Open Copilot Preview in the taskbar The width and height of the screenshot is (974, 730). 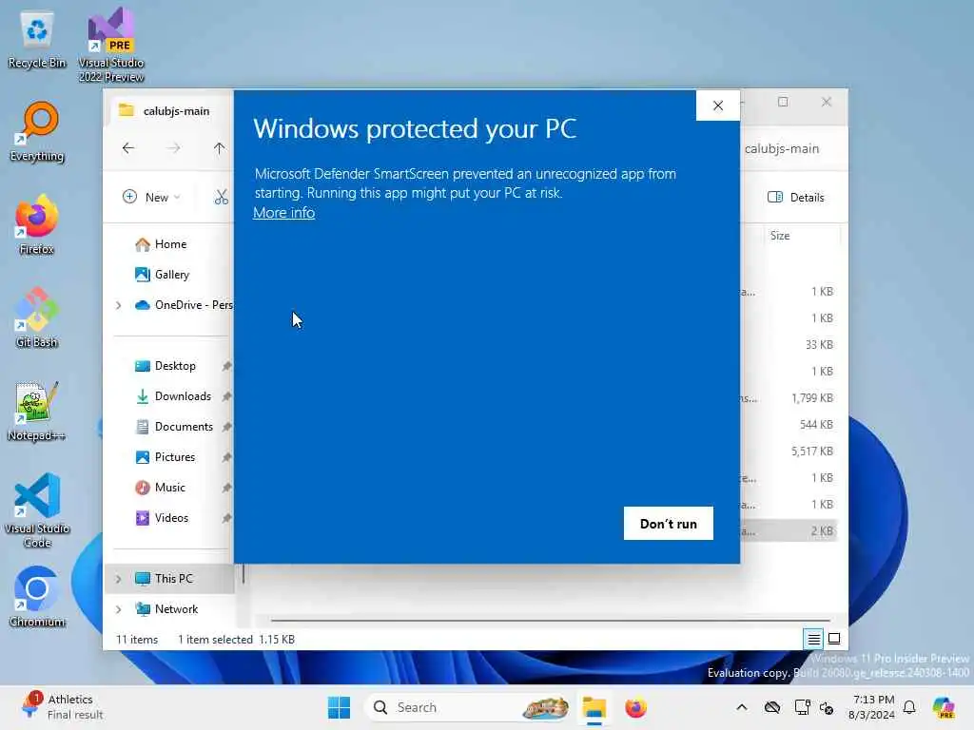[x=943, y=707]
